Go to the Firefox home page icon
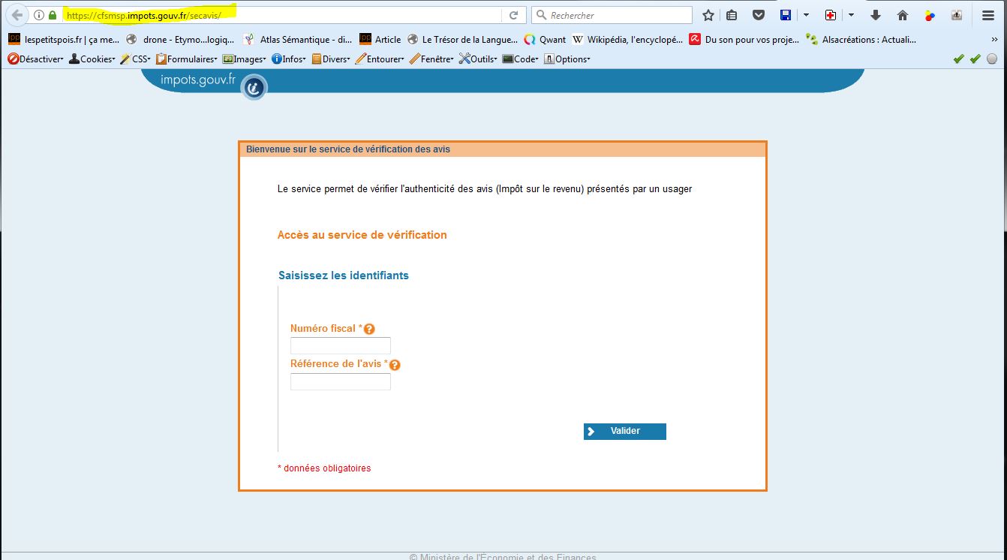 903,15
